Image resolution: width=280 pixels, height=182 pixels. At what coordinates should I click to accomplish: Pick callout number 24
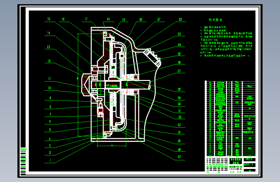point(179,45)
